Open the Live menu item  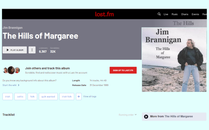click(x=166, y=14)
